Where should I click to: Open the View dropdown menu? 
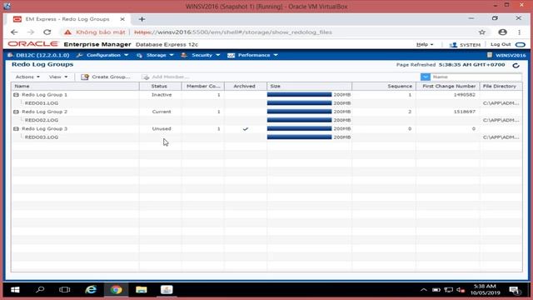coord(58,77)
